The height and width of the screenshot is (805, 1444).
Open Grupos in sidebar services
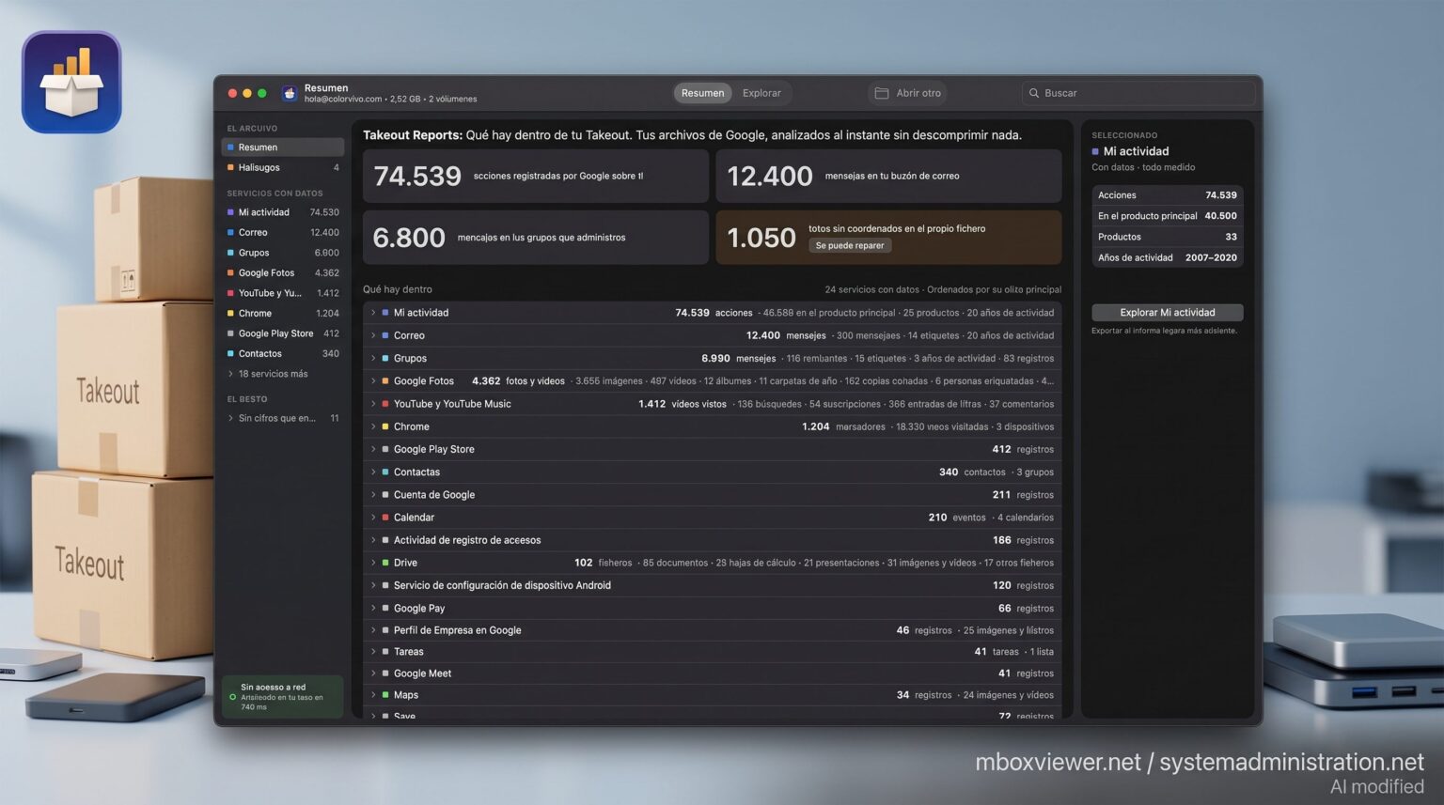point(283,253)
